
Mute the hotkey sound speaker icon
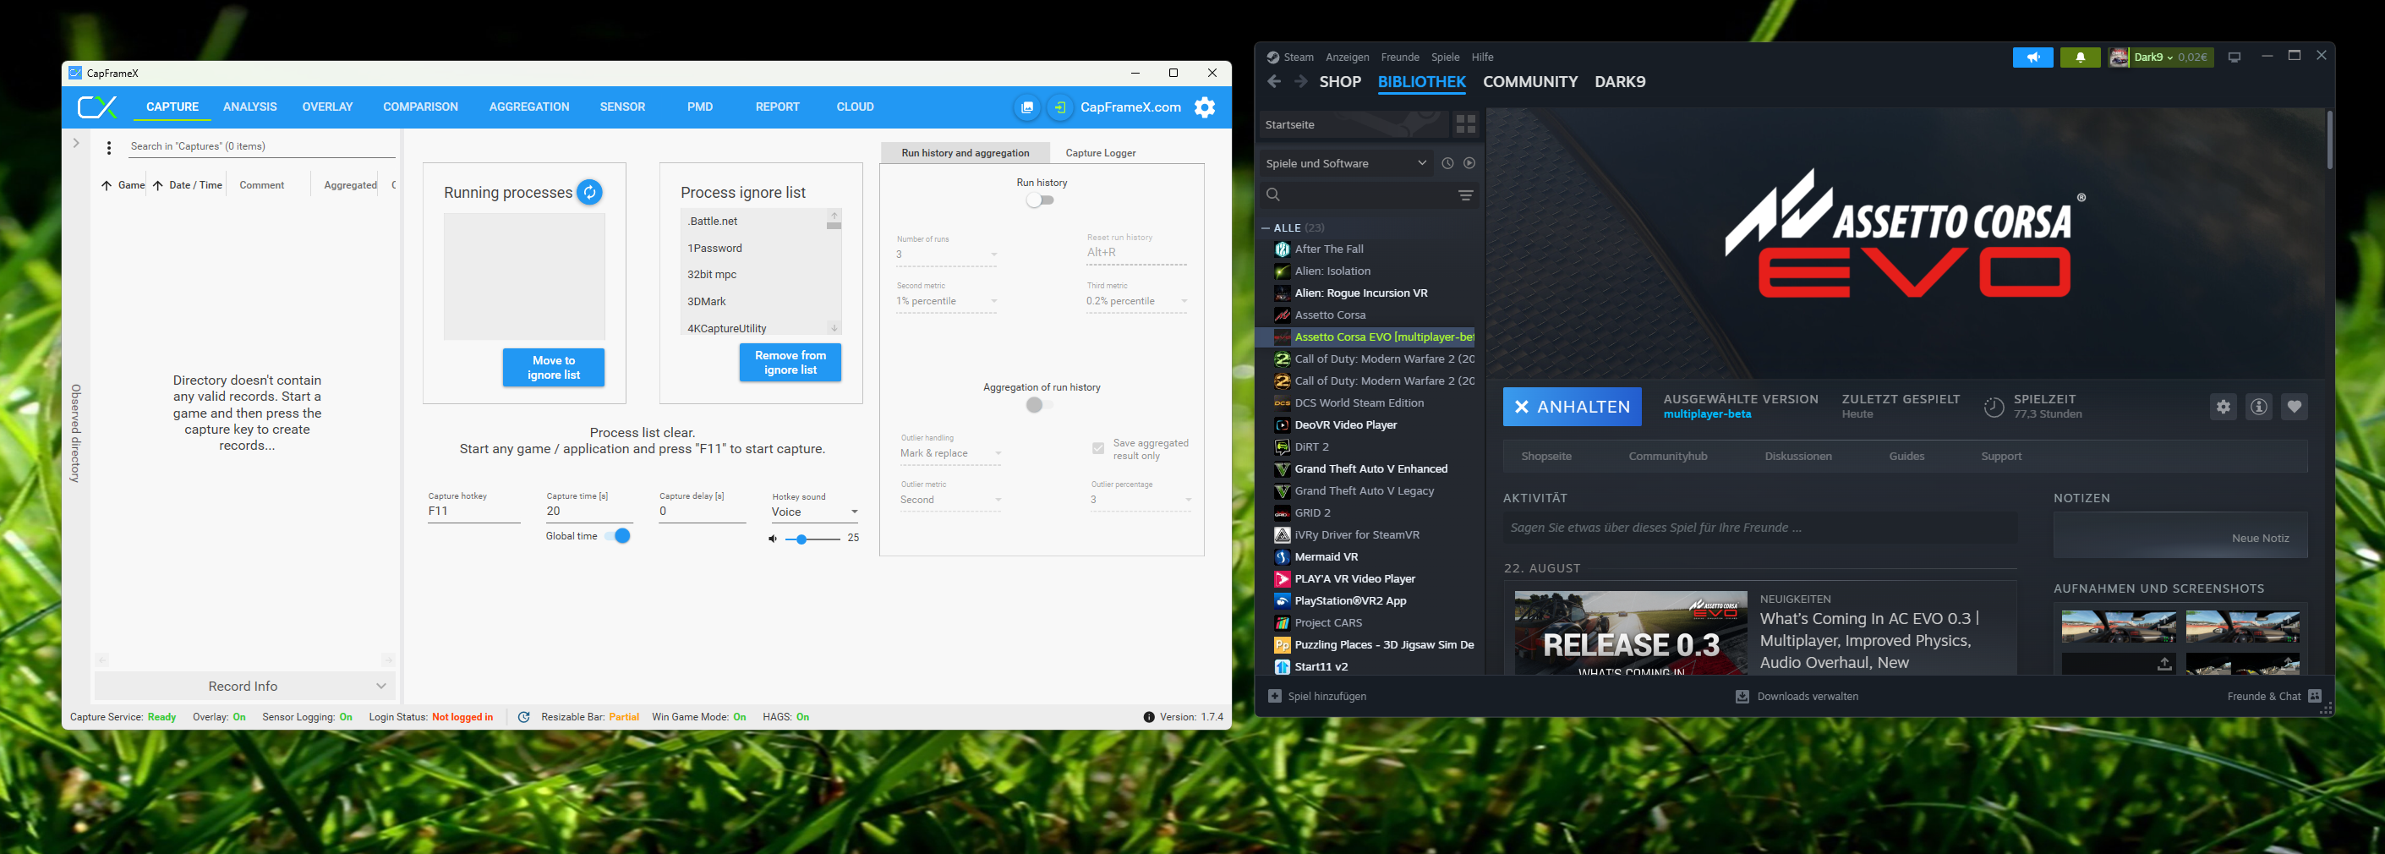[772, 538]
